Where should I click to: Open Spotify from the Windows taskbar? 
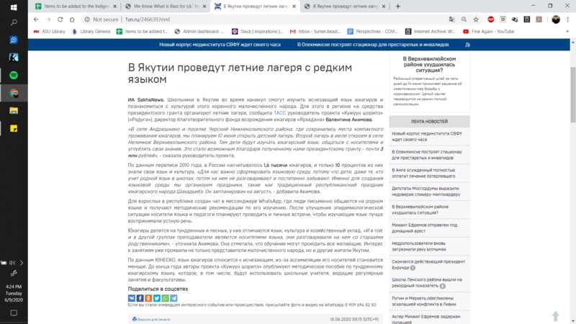tap(14, 74)
